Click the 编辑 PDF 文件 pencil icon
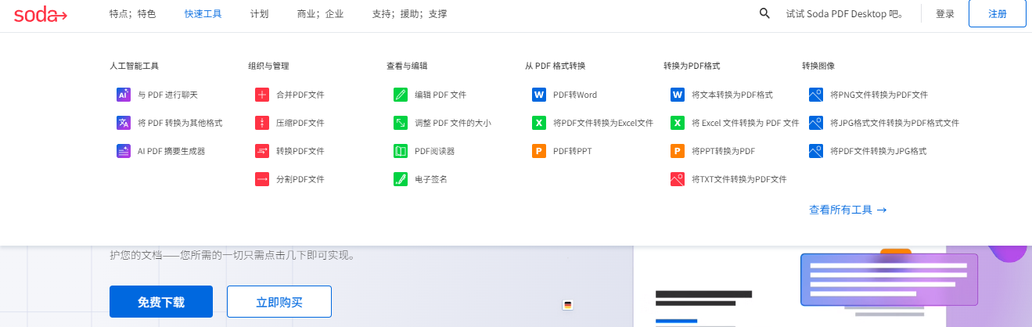 point(400,95)
